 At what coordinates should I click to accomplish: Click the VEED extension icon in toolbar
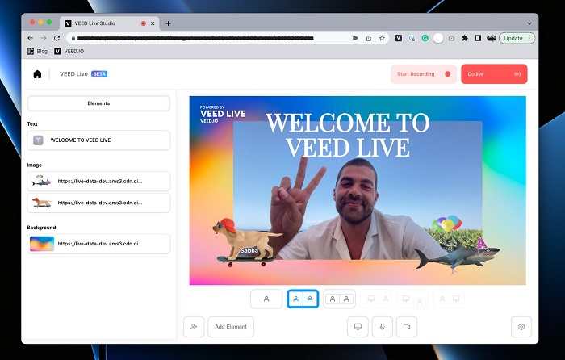click(399, 38)
